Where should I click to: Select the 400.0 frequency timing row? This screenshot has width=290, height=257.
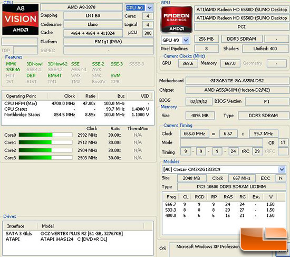coord(224,215)
